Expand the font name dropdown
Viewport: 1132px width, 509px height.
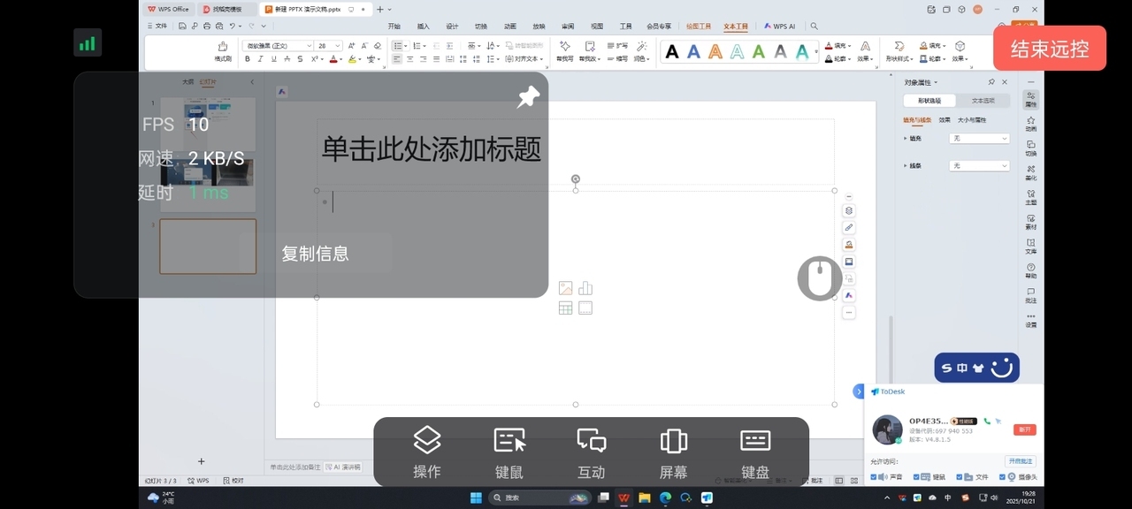309,46
